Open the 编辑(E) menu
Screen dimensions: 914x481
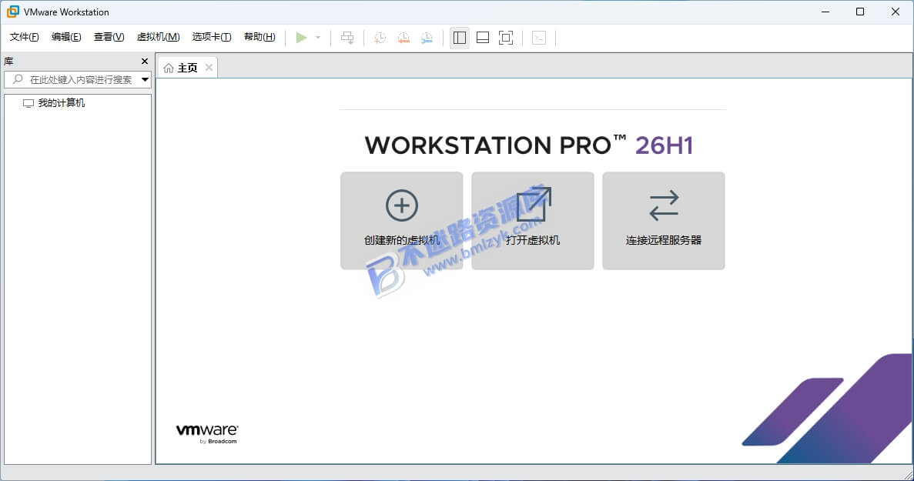66,37
